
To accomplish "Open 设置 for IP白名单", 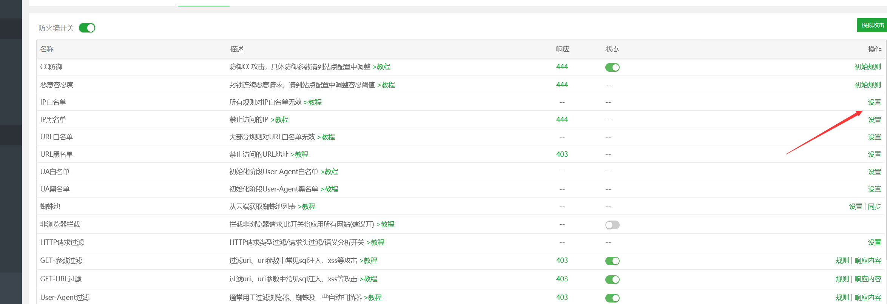I will coord(875,102).
